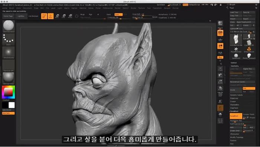Select the Edit mode button
Screen dimensions: 260x147
click(x=44, y=16)
